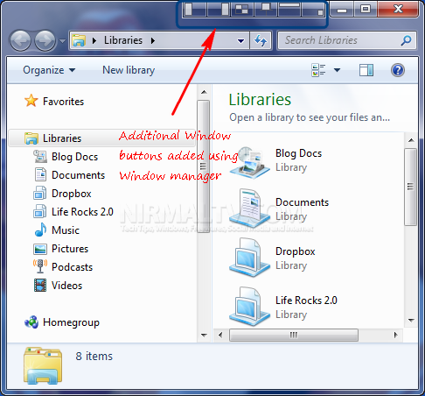
Task: Open Help with the question mark icon
Action: click(398, 70)
